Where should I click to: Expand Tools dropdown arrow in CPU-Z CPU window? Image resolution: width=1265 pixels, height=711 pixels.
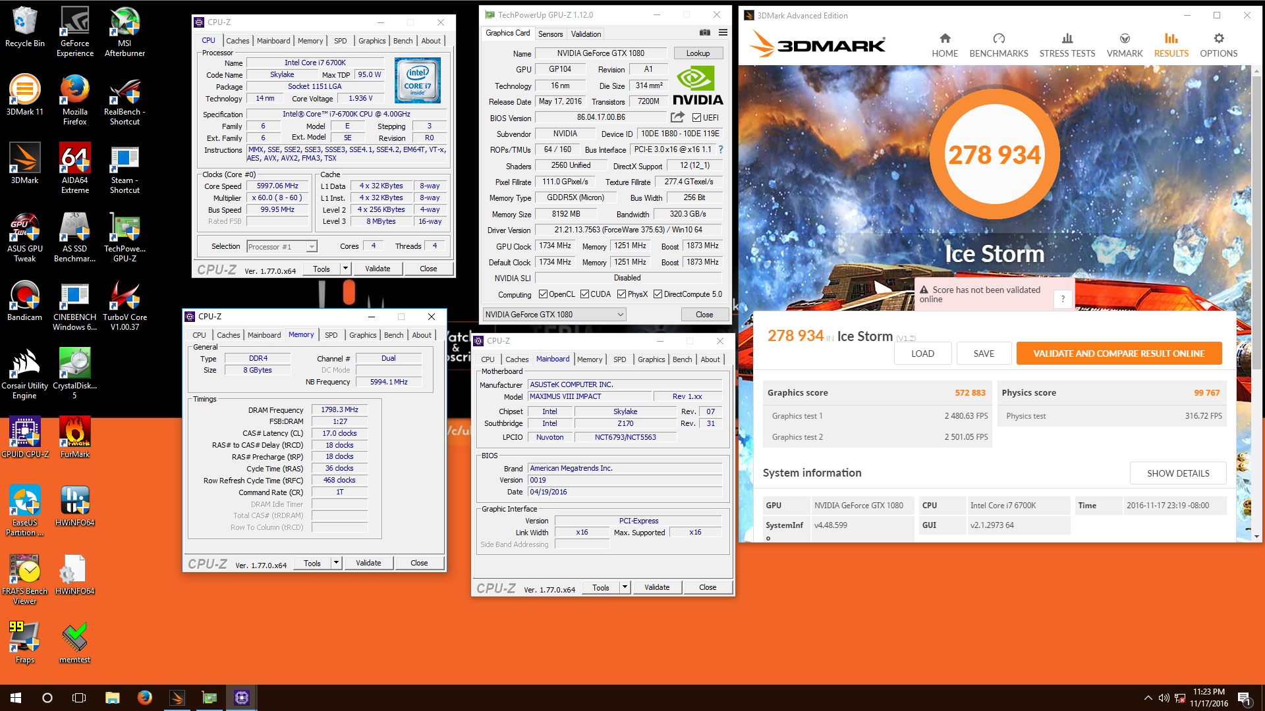point(345,269)
